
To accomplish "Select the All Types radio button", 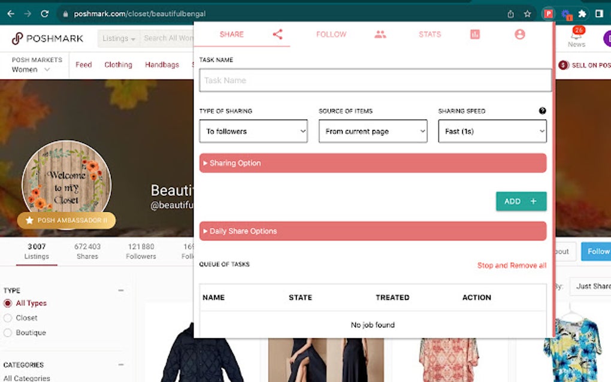I will coord(7,304).
